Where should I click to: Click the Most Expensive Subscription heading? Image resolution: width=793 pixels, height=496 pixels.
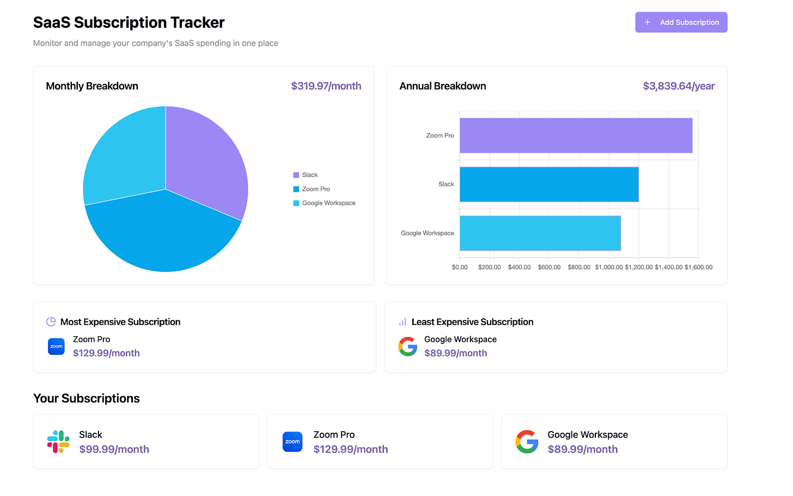120,322
